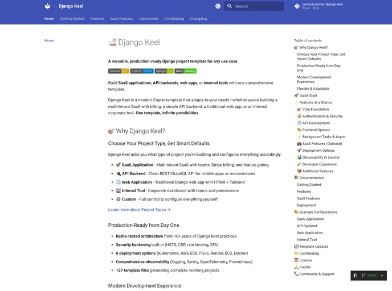
Task: Click the git repository diamond icon
Action: tap(297, 6)
